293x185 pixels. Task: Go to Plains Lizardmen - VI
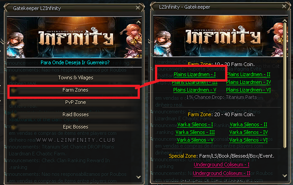click(x=248, y=90)
